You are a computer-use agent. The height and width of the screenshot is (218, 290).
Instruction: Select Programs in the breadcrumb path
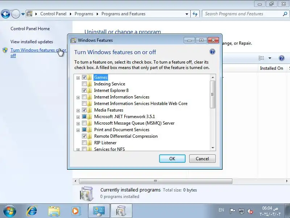pos(84,14)
